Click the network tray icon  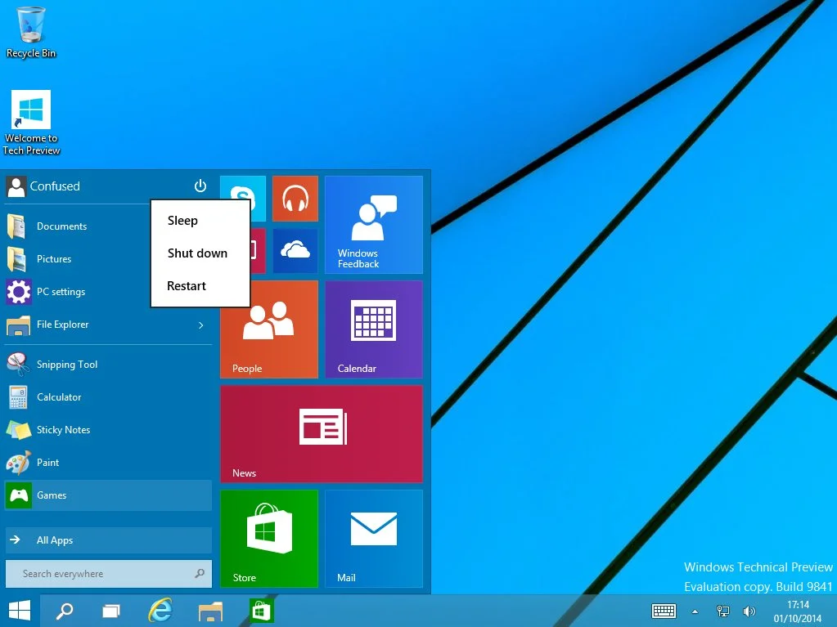tap(722, 611)
